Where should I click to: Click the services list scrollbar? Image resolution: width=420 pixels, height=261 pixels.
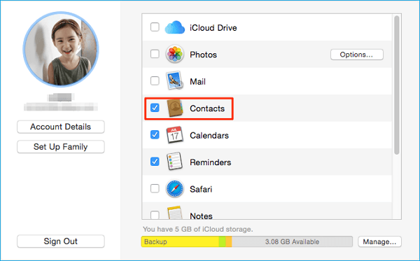tap(397, 85)
